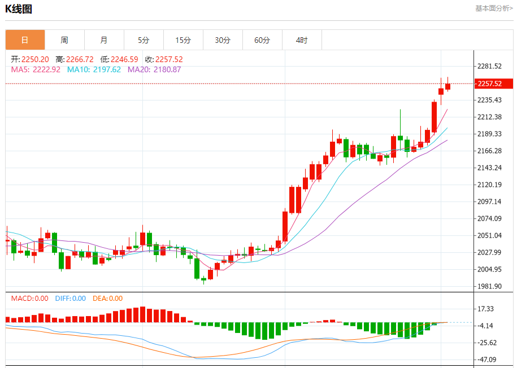Click the 2166.28 price axis label
The image size is (517, 368).
point(490,151)
